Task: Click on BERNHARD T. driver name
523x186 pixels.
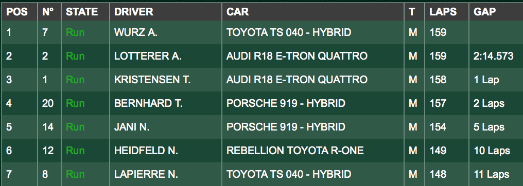Action: [x=148, y=103]
